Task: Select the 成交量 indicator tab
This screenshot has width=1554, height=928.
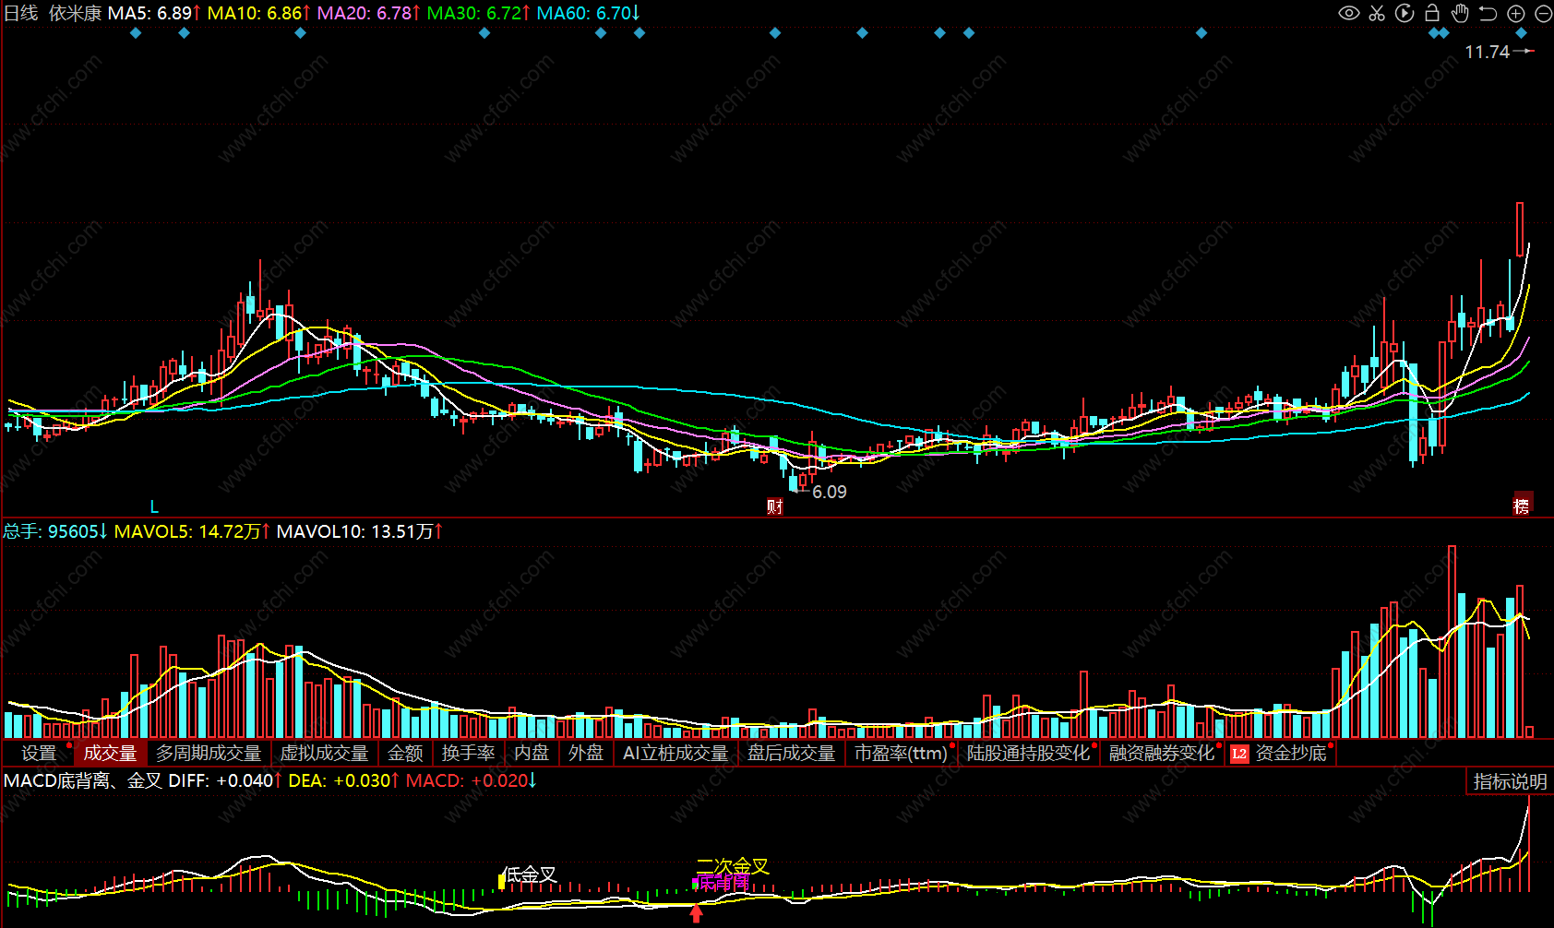Action: [x=110, y=754]
